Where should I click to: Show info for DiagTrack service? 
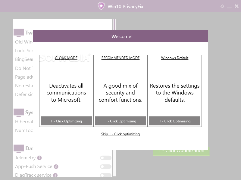point(55,175)
